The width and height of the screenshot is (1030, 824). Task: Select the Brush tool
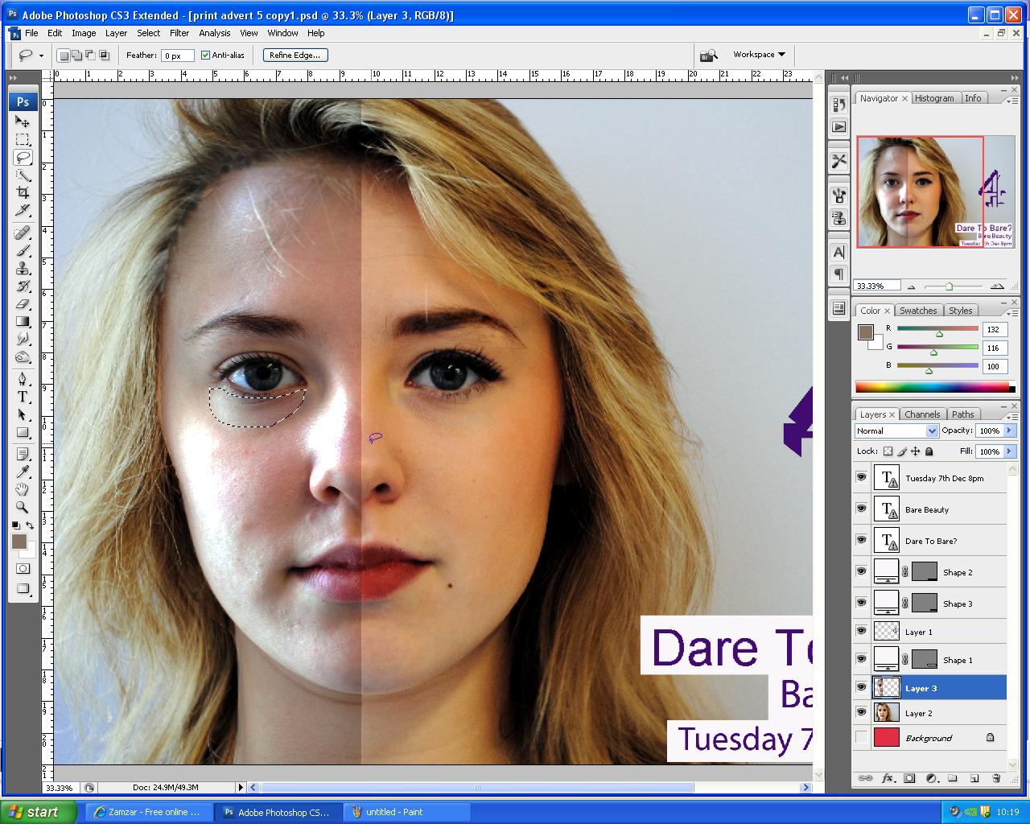click(x=23, y=250)
